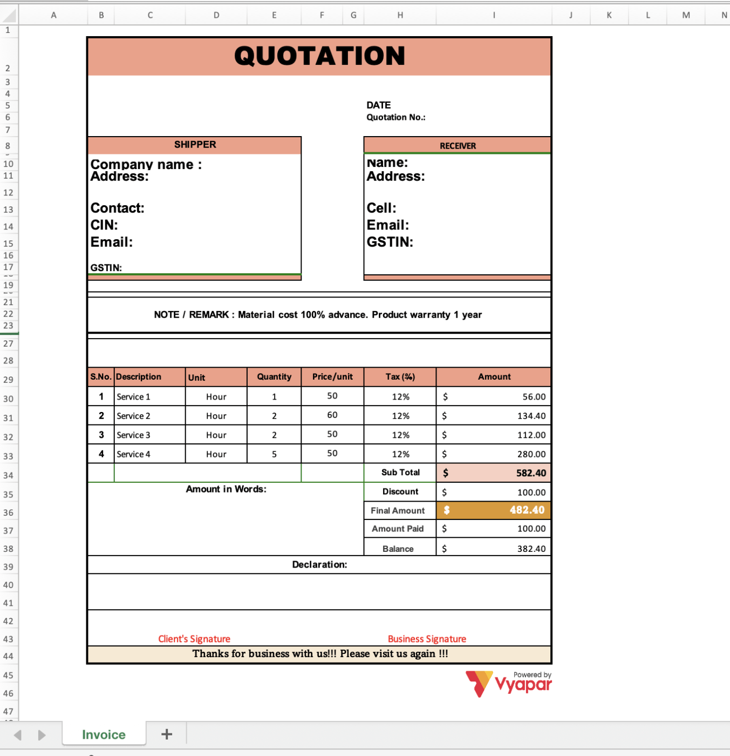Select the Quantity column heading

pos(274,377)
